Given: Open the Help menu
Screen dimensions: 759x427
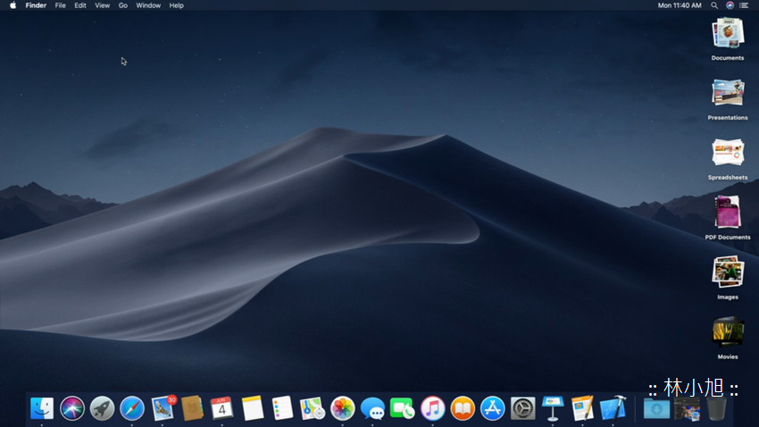Looking at the screenshot, I should pos(176,5).
